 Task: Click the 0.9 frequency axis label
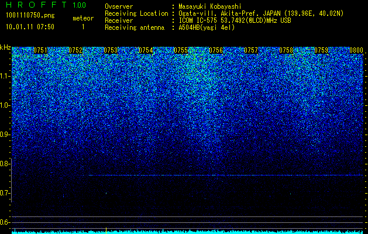point(5,135)
